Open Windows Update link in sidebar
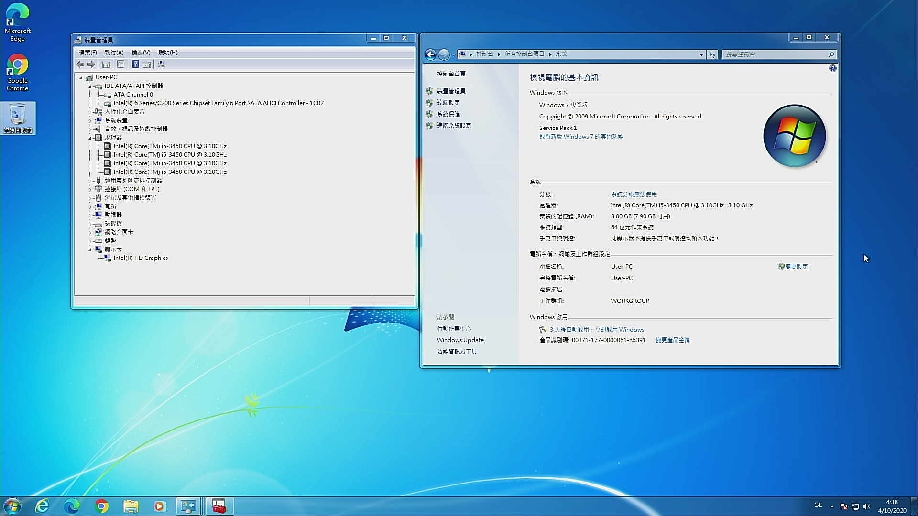Viewport: 918px width, 516px height. pos(460,340)
